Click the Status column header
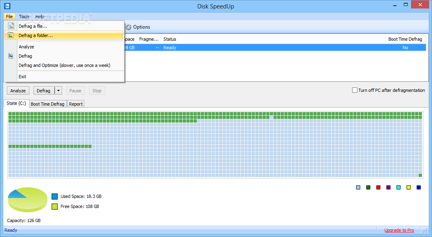Screen dimensions: 432x237 (273, 39)
